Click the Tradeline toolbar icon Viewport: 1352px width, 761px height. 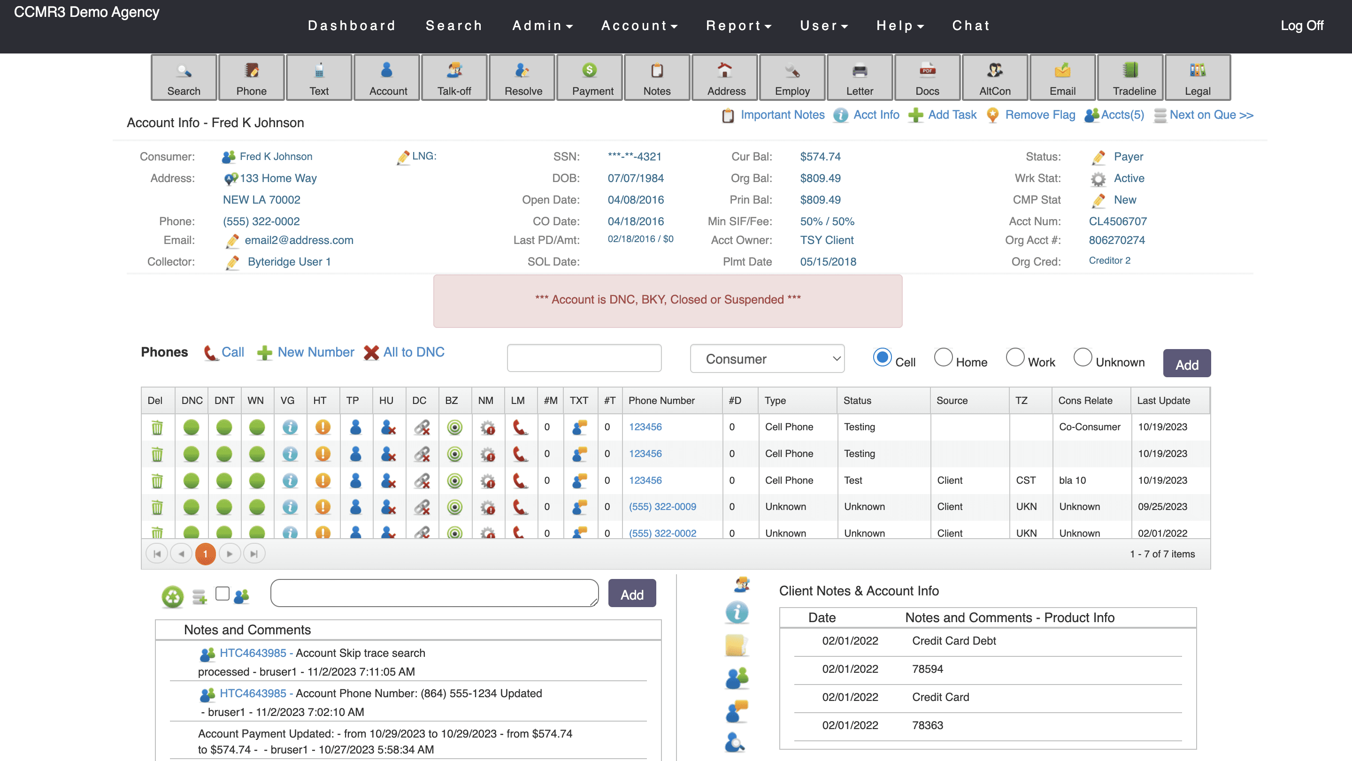pos(1129,77)
